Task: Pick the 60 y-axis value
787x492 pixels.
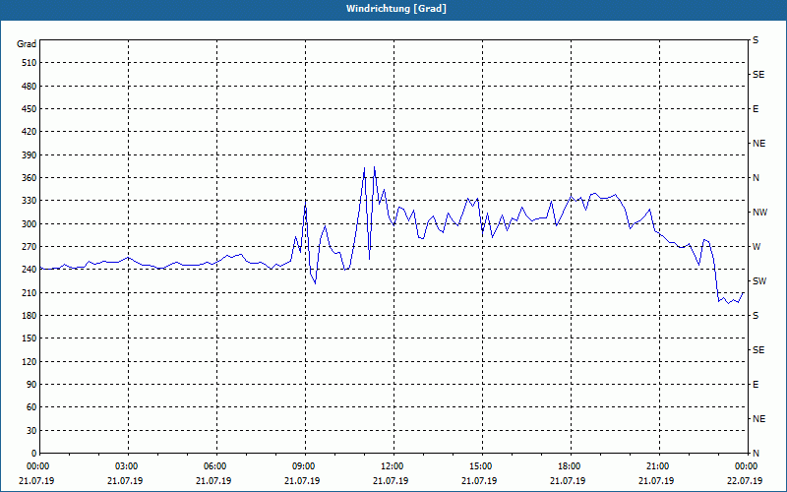Action: [x=31, y=407]
